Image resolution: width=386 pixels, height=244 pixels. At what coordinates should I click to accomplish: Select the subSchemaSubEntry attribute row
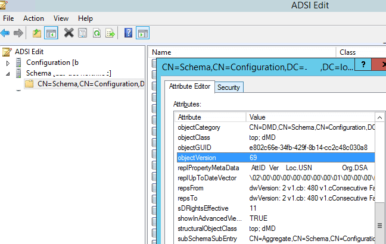coord(276,239)
